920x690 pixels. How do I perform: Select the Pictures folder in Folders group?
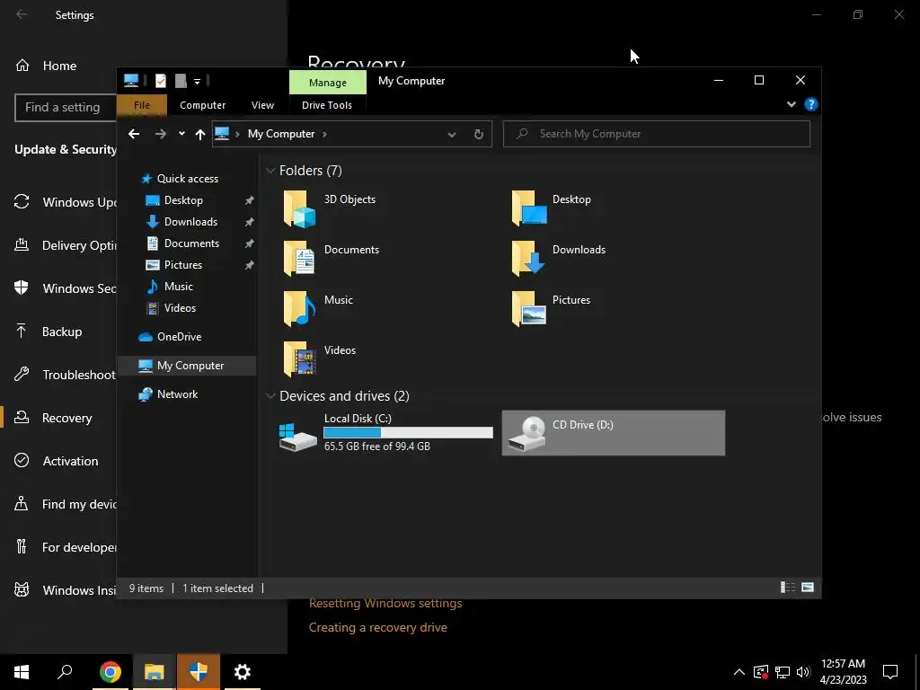click(x=551, y=309)
